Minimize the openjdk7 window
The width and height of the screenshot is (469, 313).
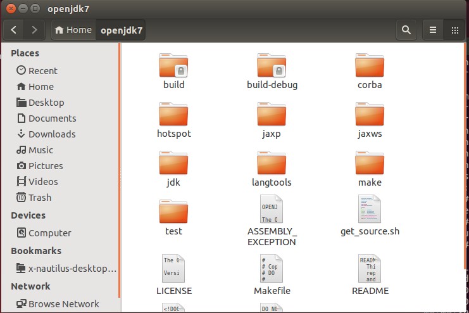[x=23, y=8]
